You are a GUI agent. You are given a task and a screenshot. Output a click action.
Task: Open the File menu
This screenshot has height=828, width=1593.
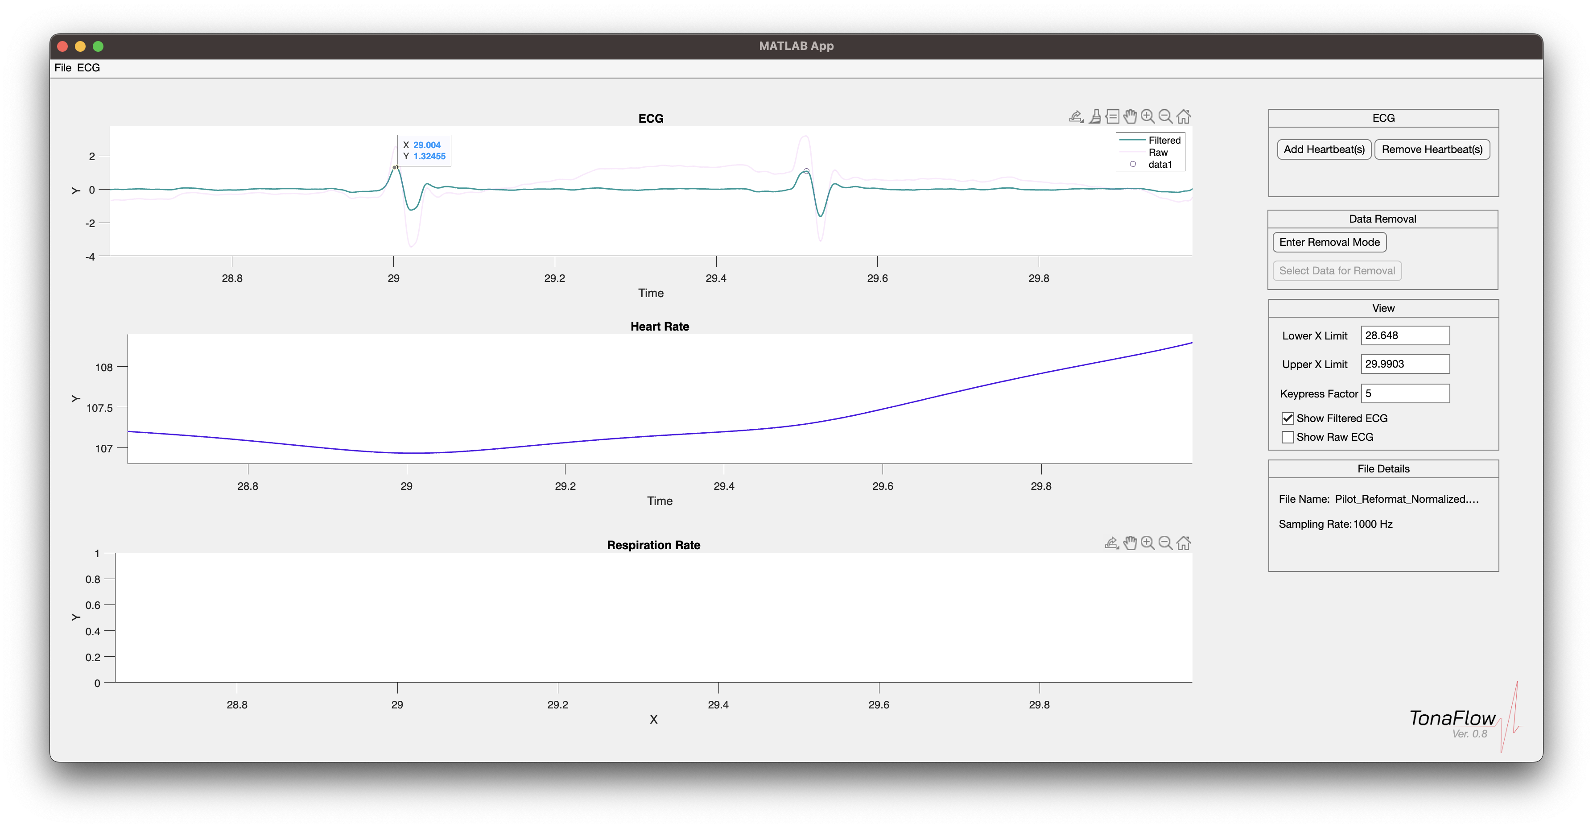coord(62,67)
